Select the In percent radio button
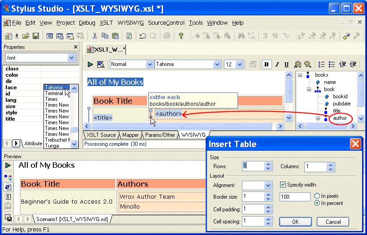 click(x=317, y=203)
